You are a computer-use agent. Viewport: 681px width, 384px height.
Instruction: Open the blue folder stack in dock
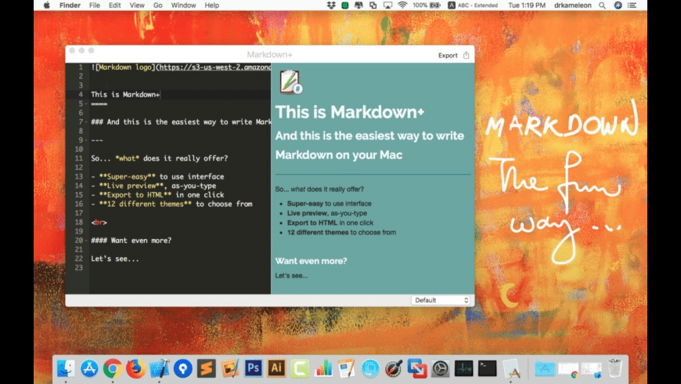[545, 368]
